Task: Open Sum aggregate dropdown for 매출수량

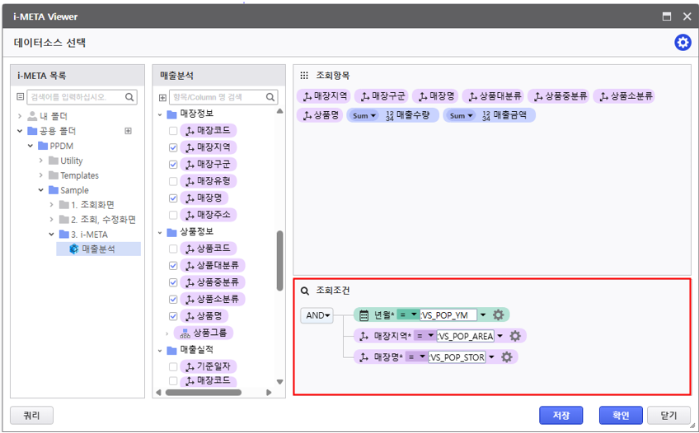Action: click(364, 116)
